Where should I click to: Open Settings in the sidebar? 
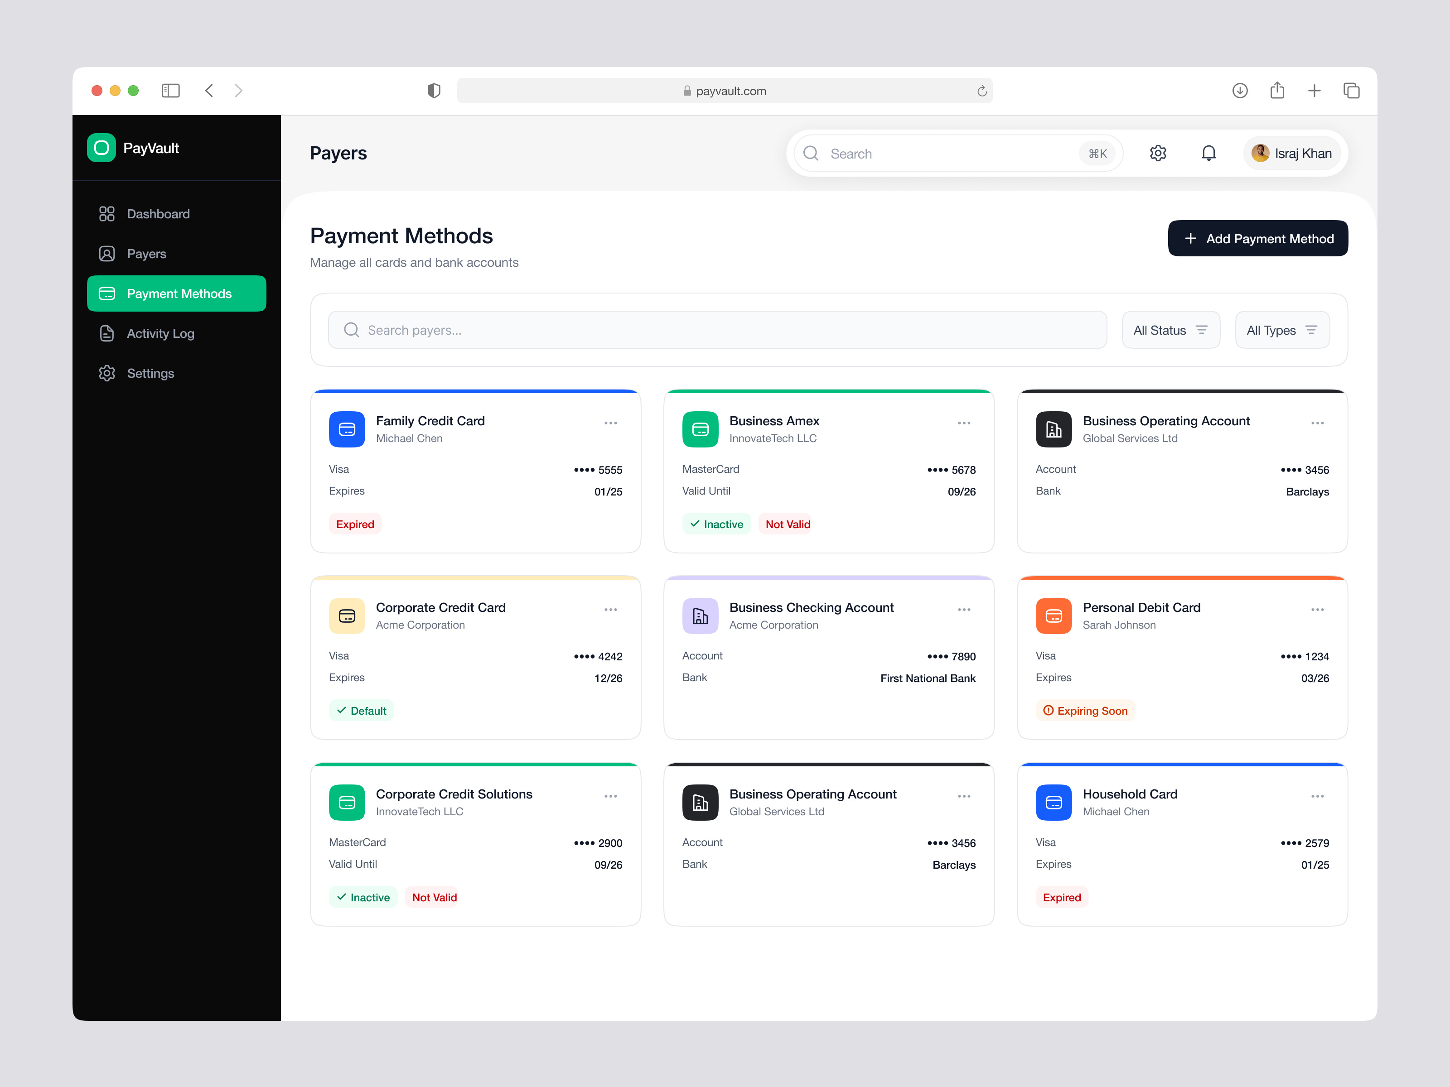click(x=176, y=374)
